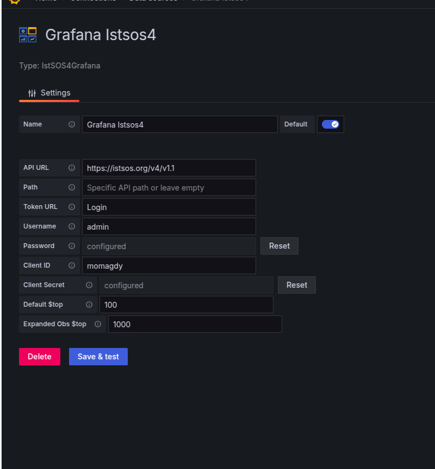Click the Client ID info icon
Viewport: 435px width, 469px height.
pos(72,265)
